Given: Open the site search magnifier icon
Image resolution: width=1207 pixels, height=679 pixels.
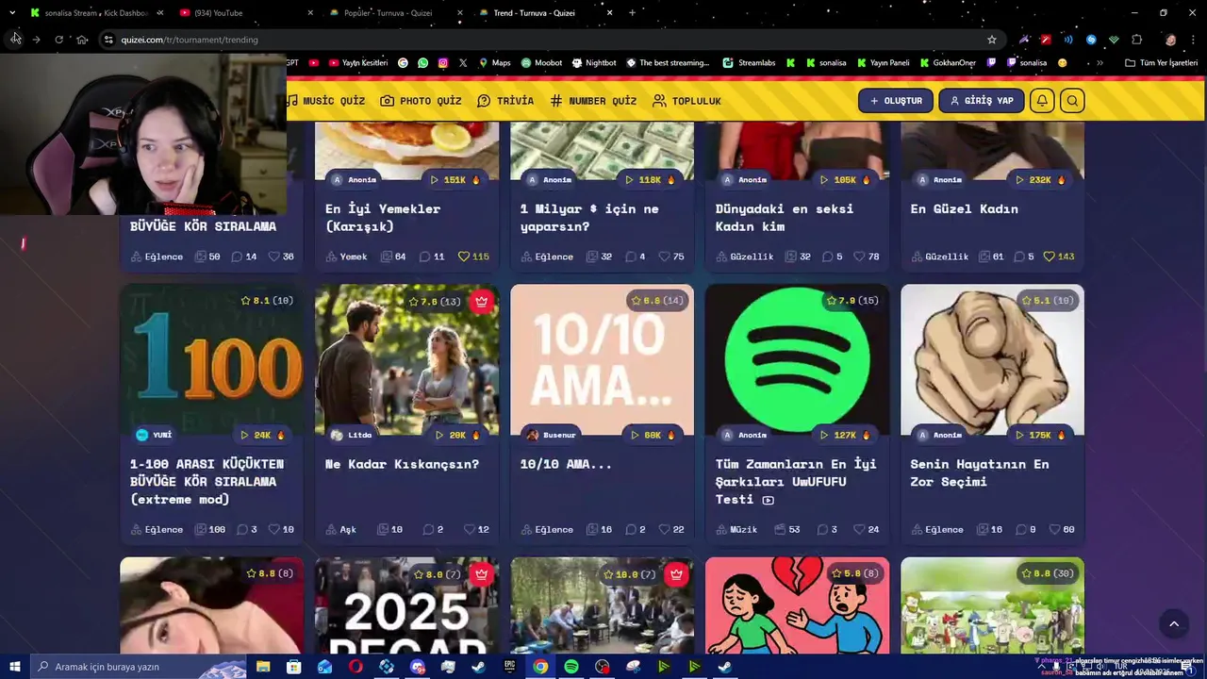Looking at the screenshot, I should (1072, 101).
